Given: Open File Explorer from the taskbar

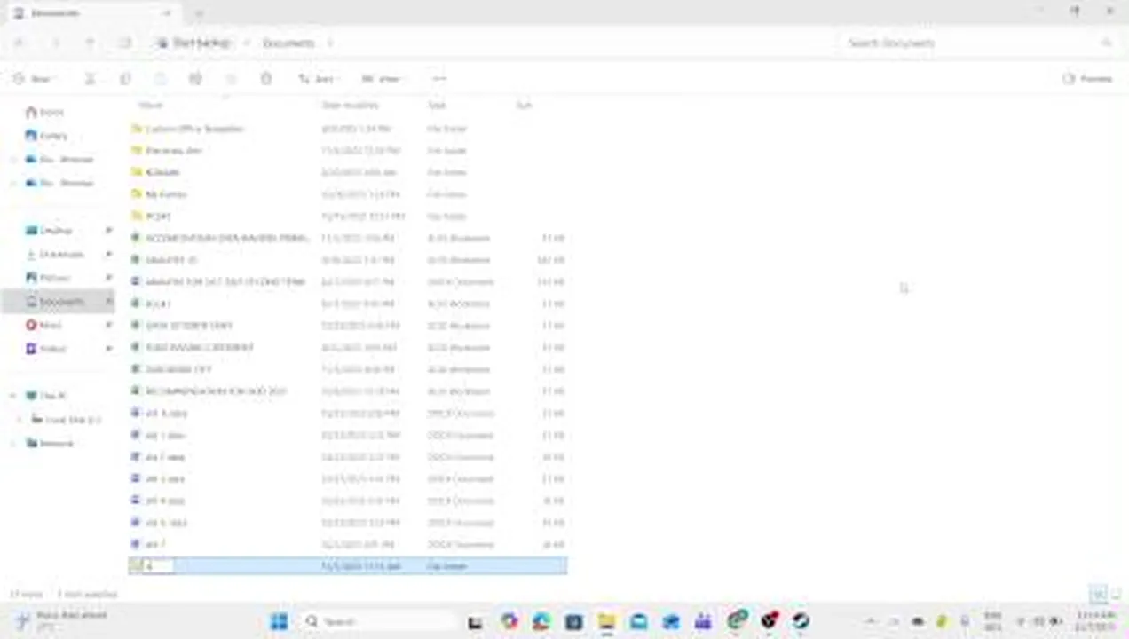Looking at the screenshot, I should [606, 621].
